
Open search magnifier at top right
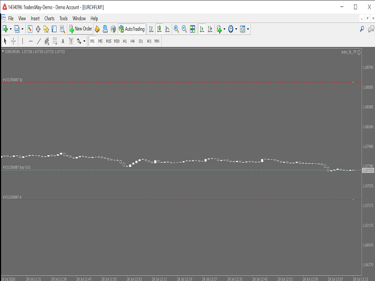tap(362, 29)
